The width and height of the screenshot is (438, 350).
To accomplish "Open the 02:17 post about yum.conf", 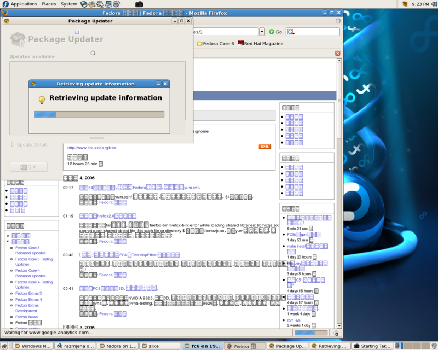I will click(x=140, y=188).
